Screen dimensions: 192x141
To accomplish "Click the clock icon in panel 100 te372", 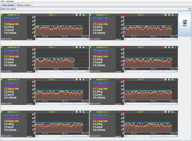I will (77, 80).
